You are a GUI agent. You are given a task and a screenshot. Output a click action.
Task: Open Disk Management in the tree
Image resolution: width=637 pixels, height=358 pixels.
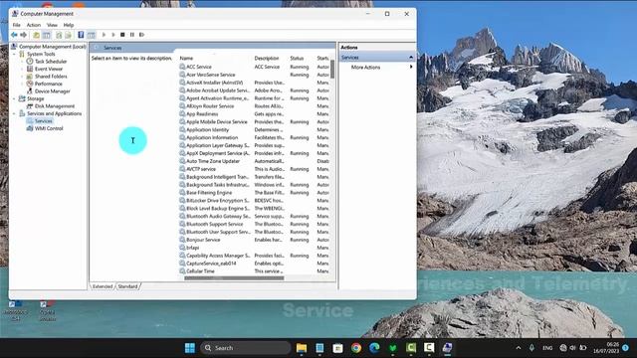point(55,106)
